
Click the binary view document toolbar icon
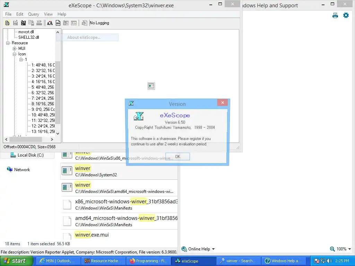[58, 23]
